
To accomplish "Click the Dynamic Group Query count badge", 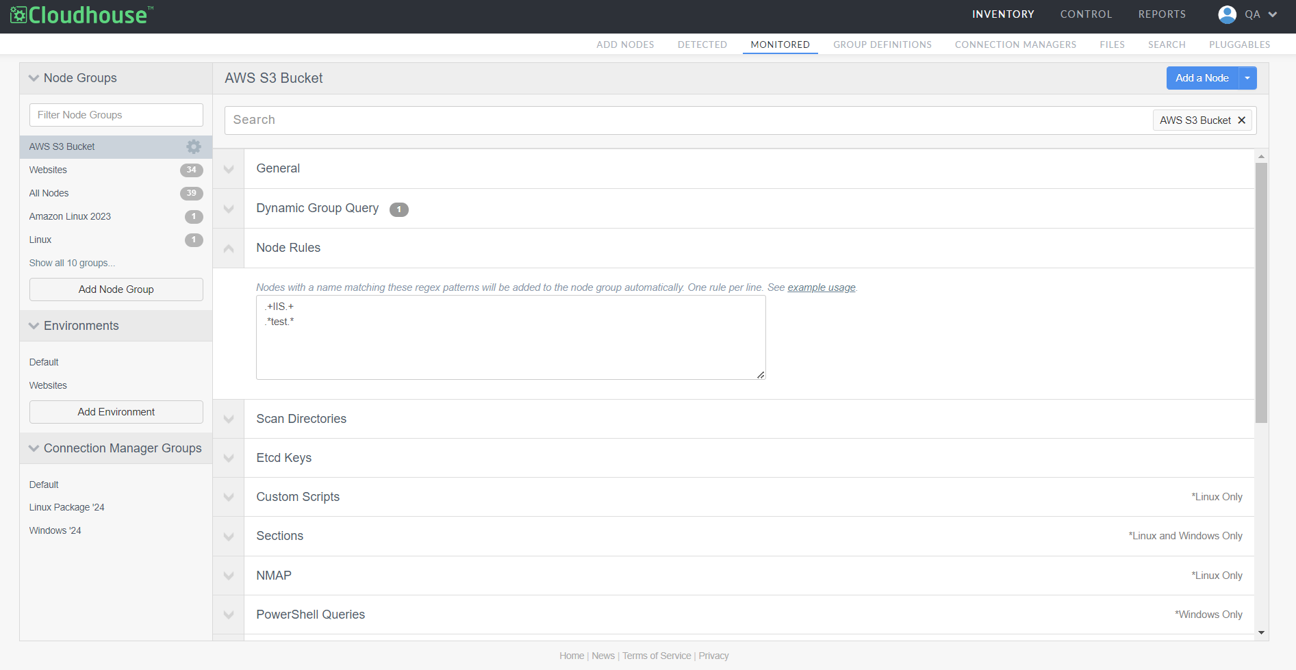I will [x=399, y=209].
